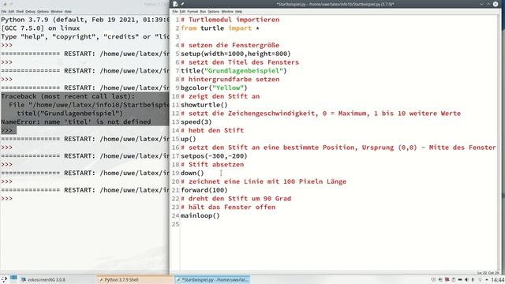Click the titel("Grundlagenbeispiel") traceback line

[x=70, y=114]
